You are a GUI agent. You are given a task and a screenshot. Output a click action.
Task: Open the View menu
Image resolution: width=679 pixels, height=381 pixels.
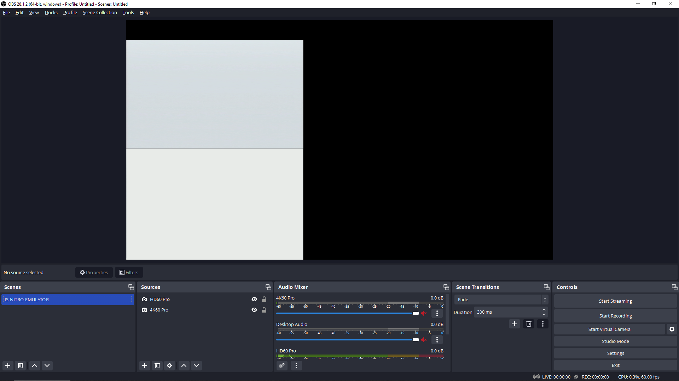pos(34,12)
